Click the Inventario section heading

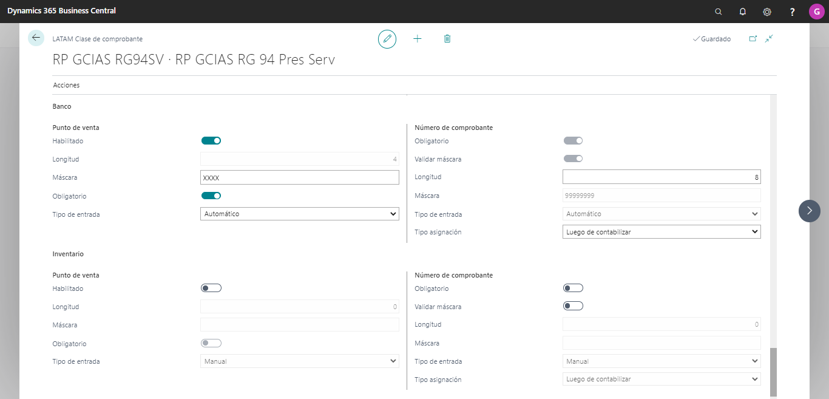[x=68, y=254]
